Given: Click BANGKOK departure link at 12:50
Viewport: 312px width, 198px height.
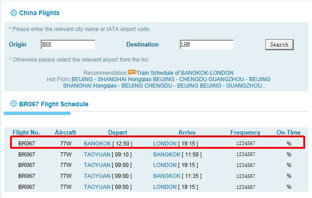Looking at the screenshot, I should [97, 143].
